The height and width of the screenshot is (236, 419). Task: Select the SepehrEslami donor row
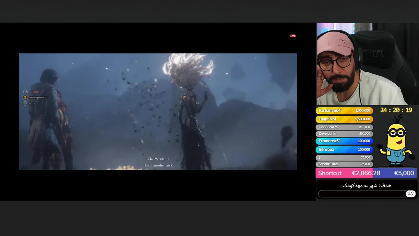pos(344,164)
